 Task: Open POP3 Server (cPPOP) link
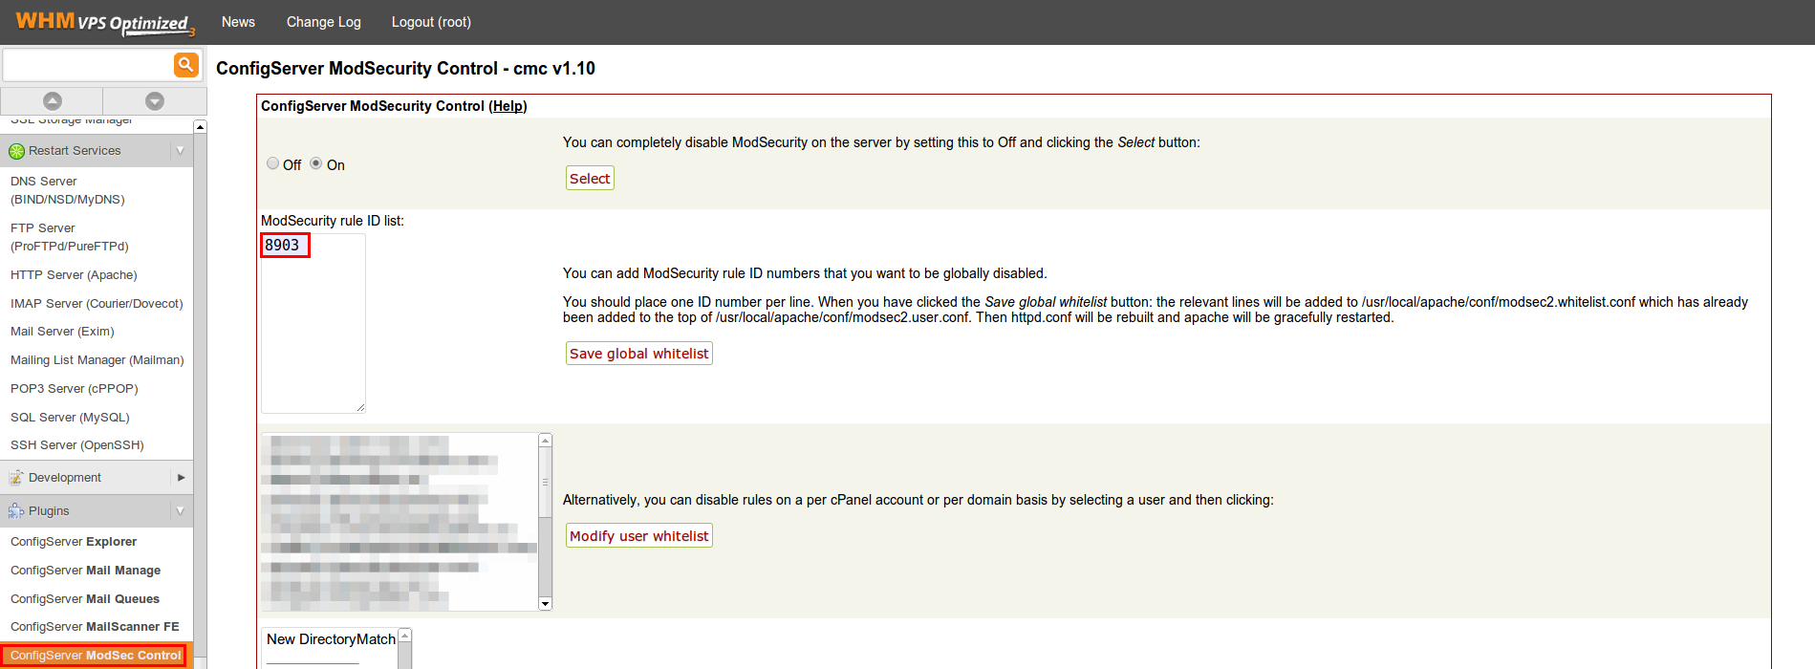(75, 389)
